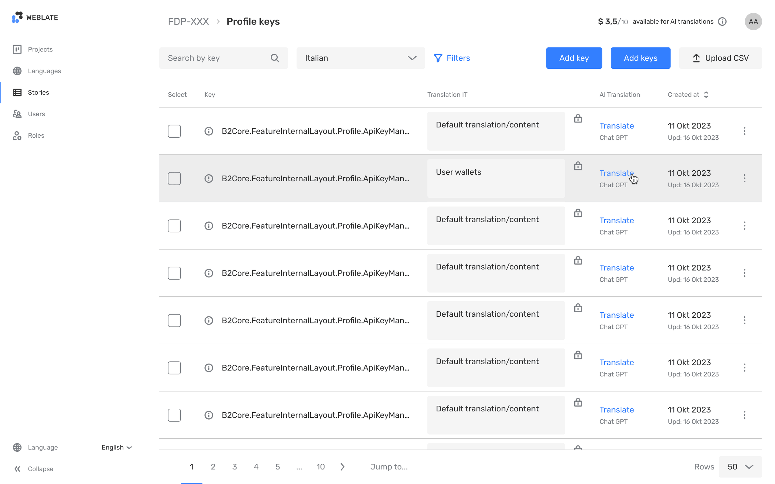This screenshot has width=775, height=484.
Task: Click the Add key button
Action: pos(574,58)
